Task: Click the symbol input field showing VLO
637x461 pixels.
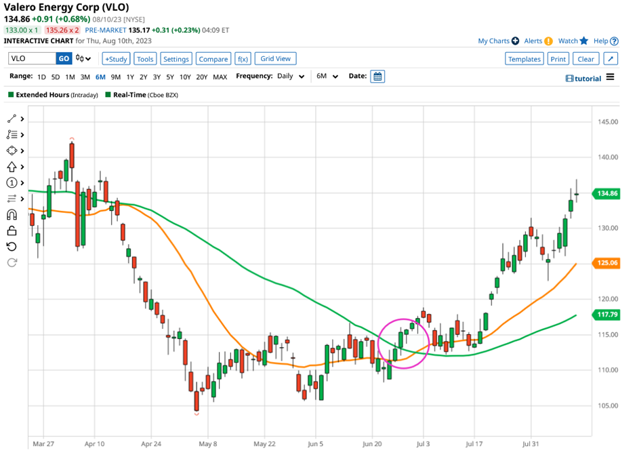Action: (x=30, y=58)
